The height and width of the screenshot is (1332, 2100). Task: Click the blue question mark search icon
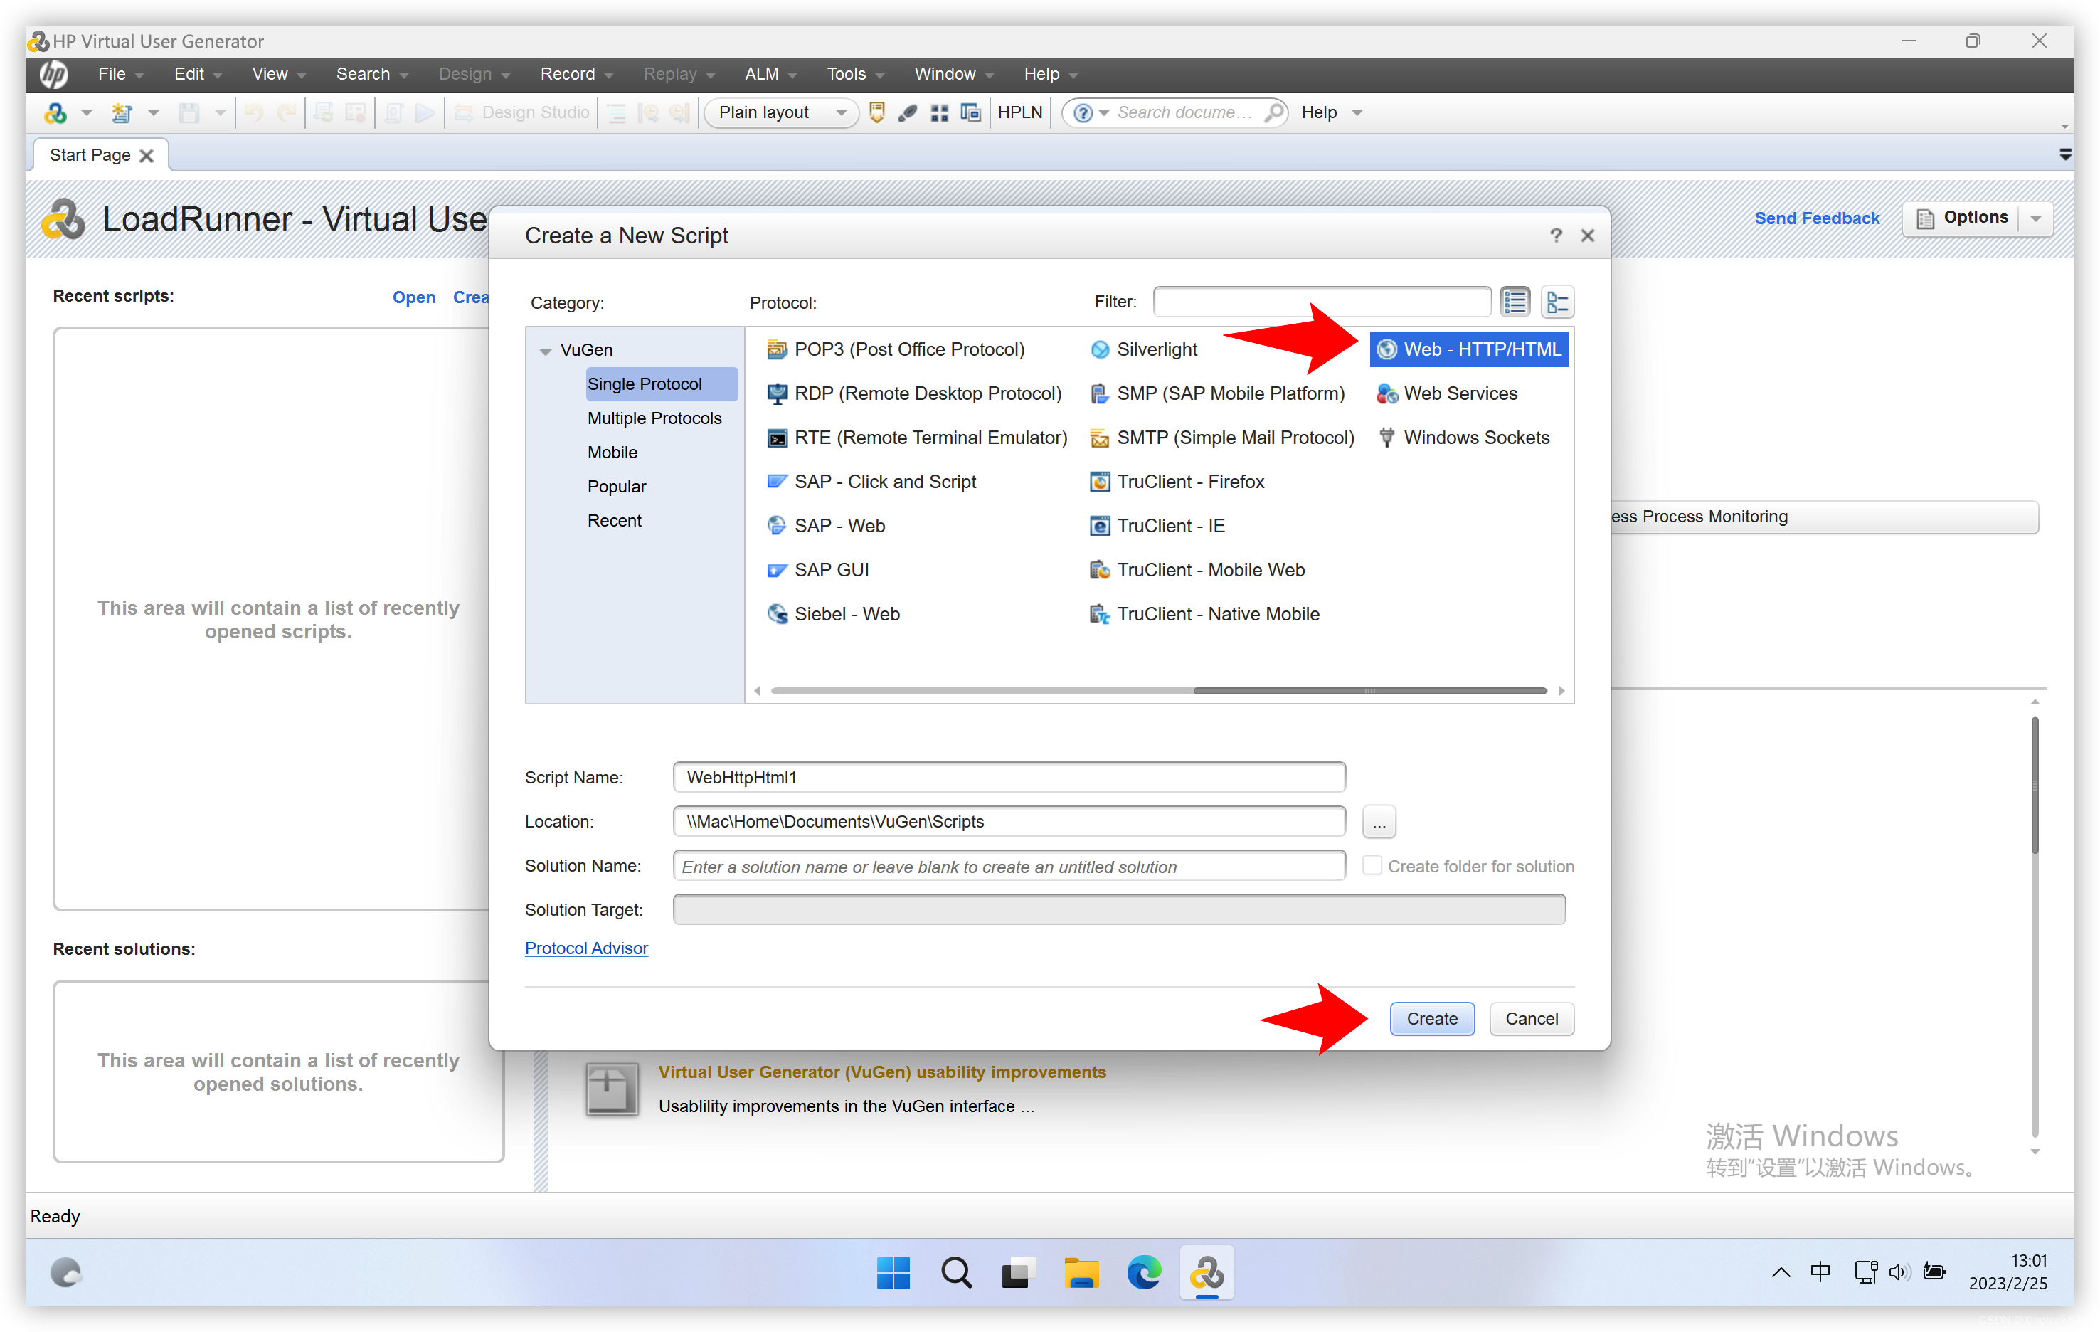tap(1082, 113)
